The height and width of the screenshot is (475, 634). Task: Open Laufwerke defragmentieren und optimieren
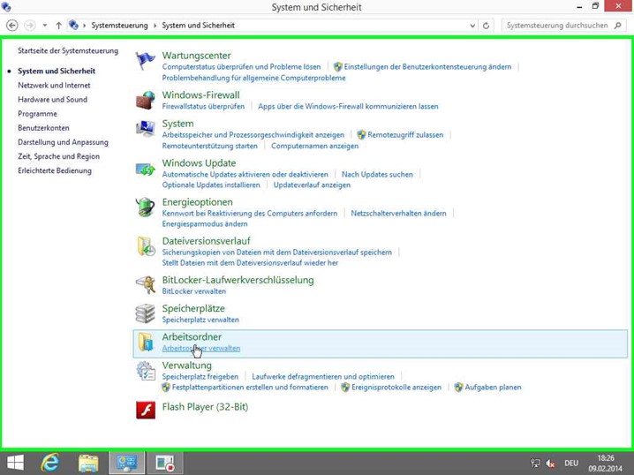tap(323, 376)
